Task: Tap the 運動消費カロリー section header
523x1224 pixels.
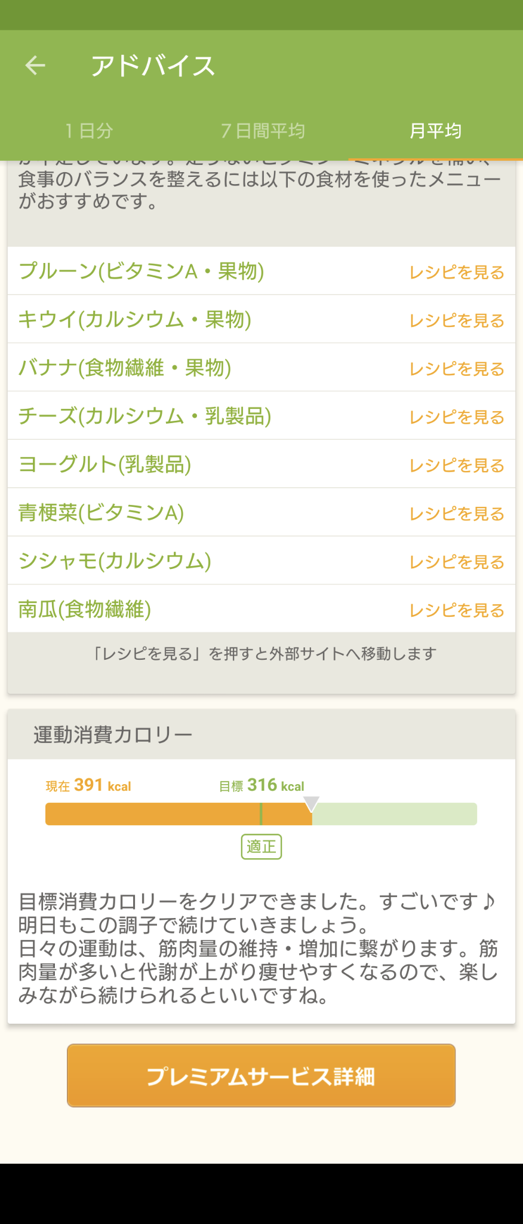Action: click(x=113, y=735)
